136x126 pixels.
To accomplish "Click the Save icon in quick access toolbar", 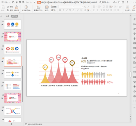I will (13, 2).
